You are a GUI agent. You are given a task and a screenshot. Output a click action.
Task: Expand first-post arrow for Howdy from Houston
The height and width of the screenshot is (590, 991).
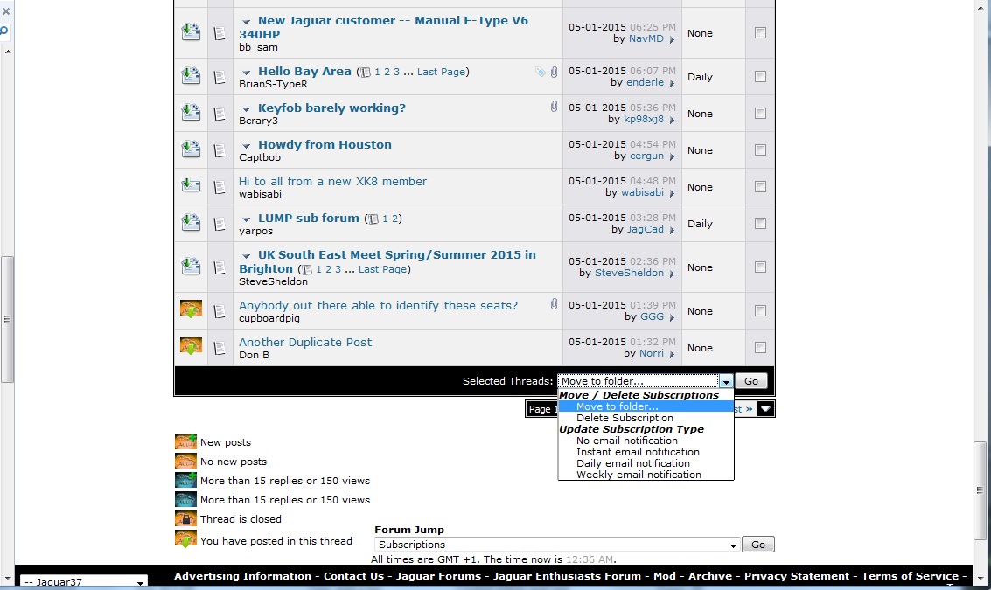click(247, 146)
